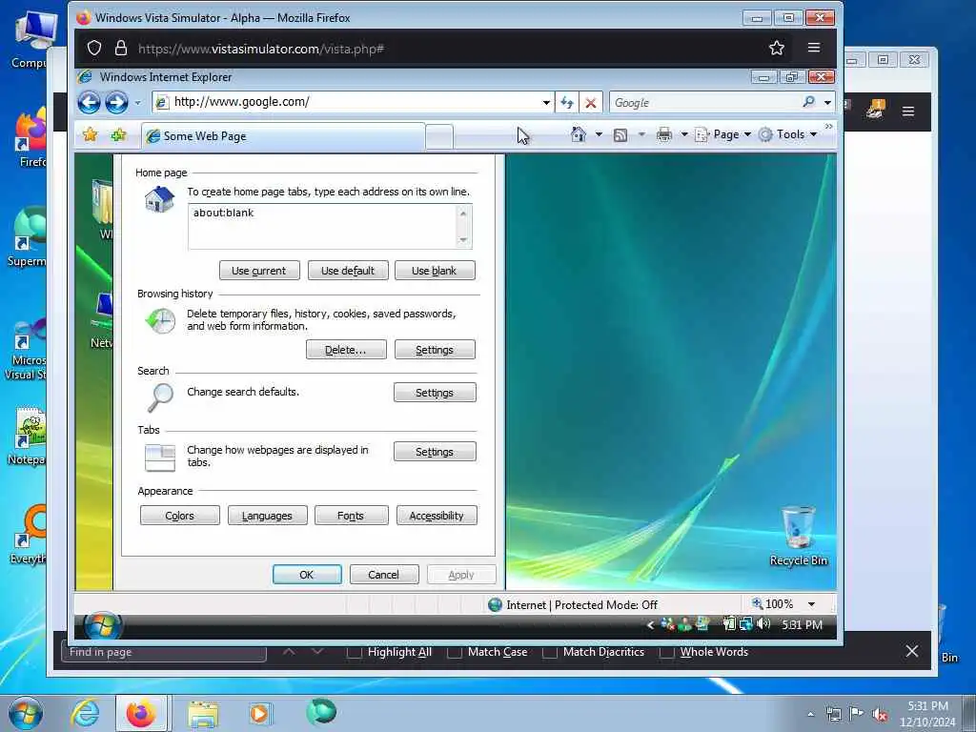This screenshot has height=732, width=976.
Task: Open IE Favorites Center star
Action: tap(90, 134)
